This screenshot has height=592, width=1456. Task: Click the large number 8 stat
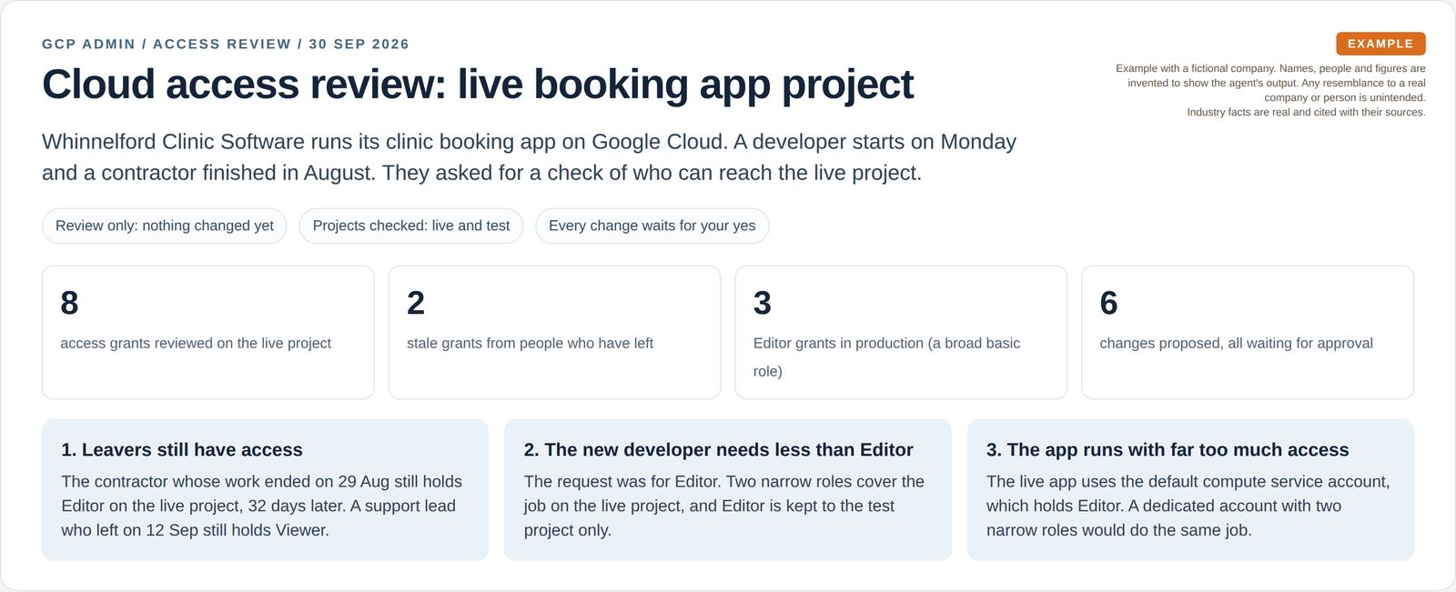point(69,303)
